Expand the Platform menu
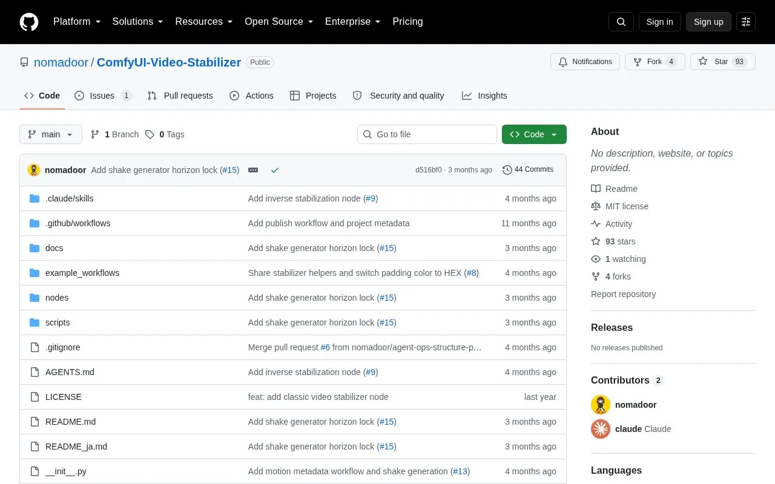 coord(77,22)
